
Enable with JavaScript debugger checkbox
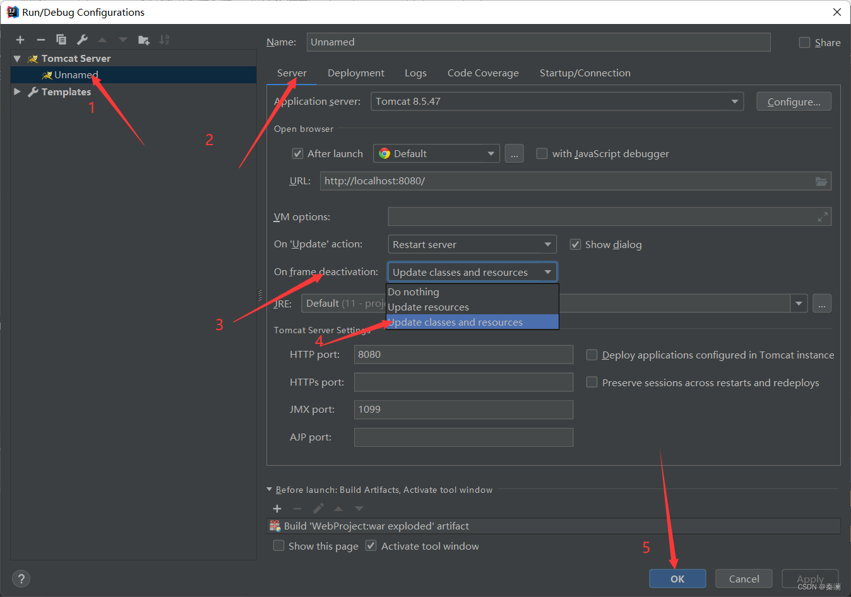click(x=542, y=153)
